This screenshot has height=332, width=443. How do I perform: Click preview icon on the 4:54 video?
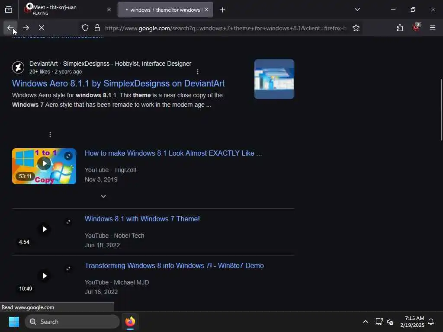68,222
